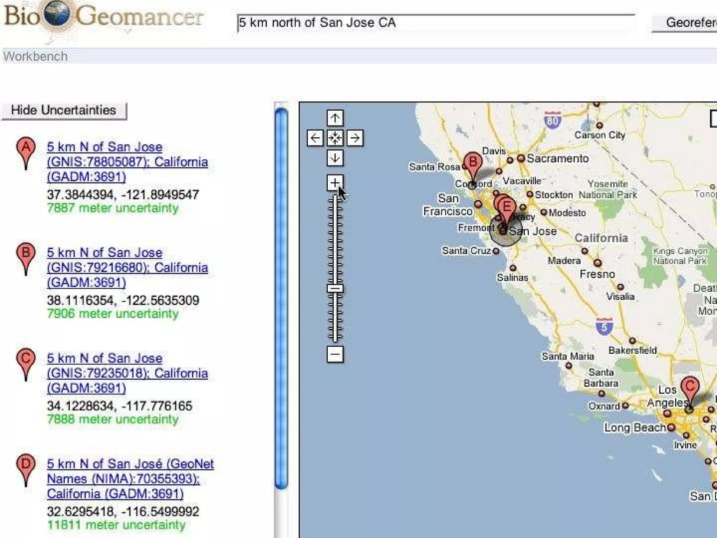Pan map down with arrow button
The height and width of the screenshot is (538, 717).
335,158
